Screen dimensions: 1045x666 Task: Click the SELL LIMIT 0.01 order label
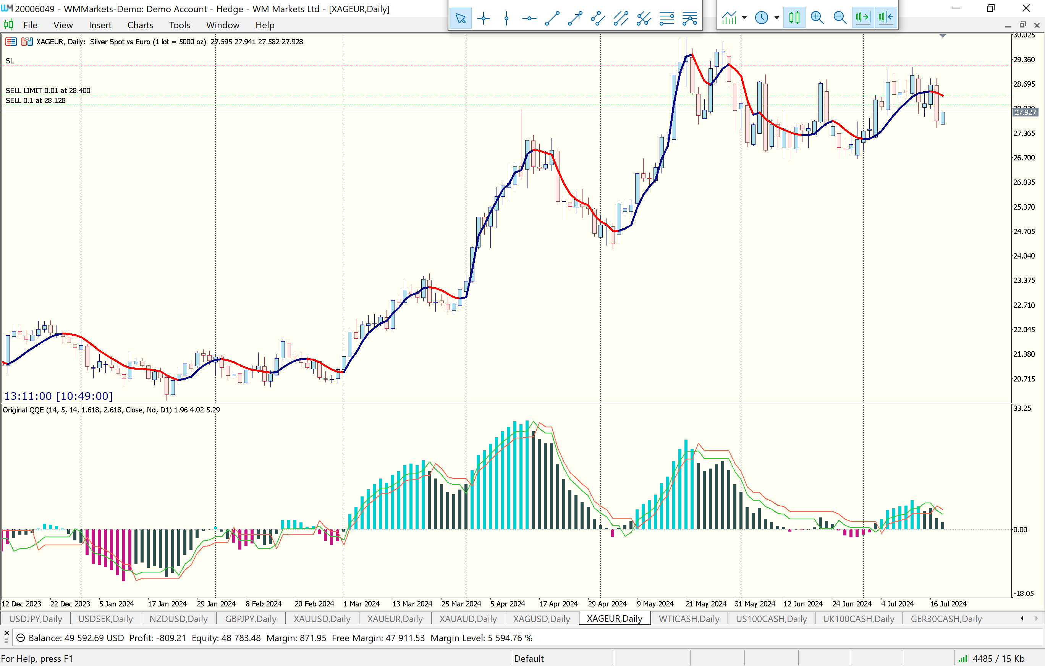(48, 90)
